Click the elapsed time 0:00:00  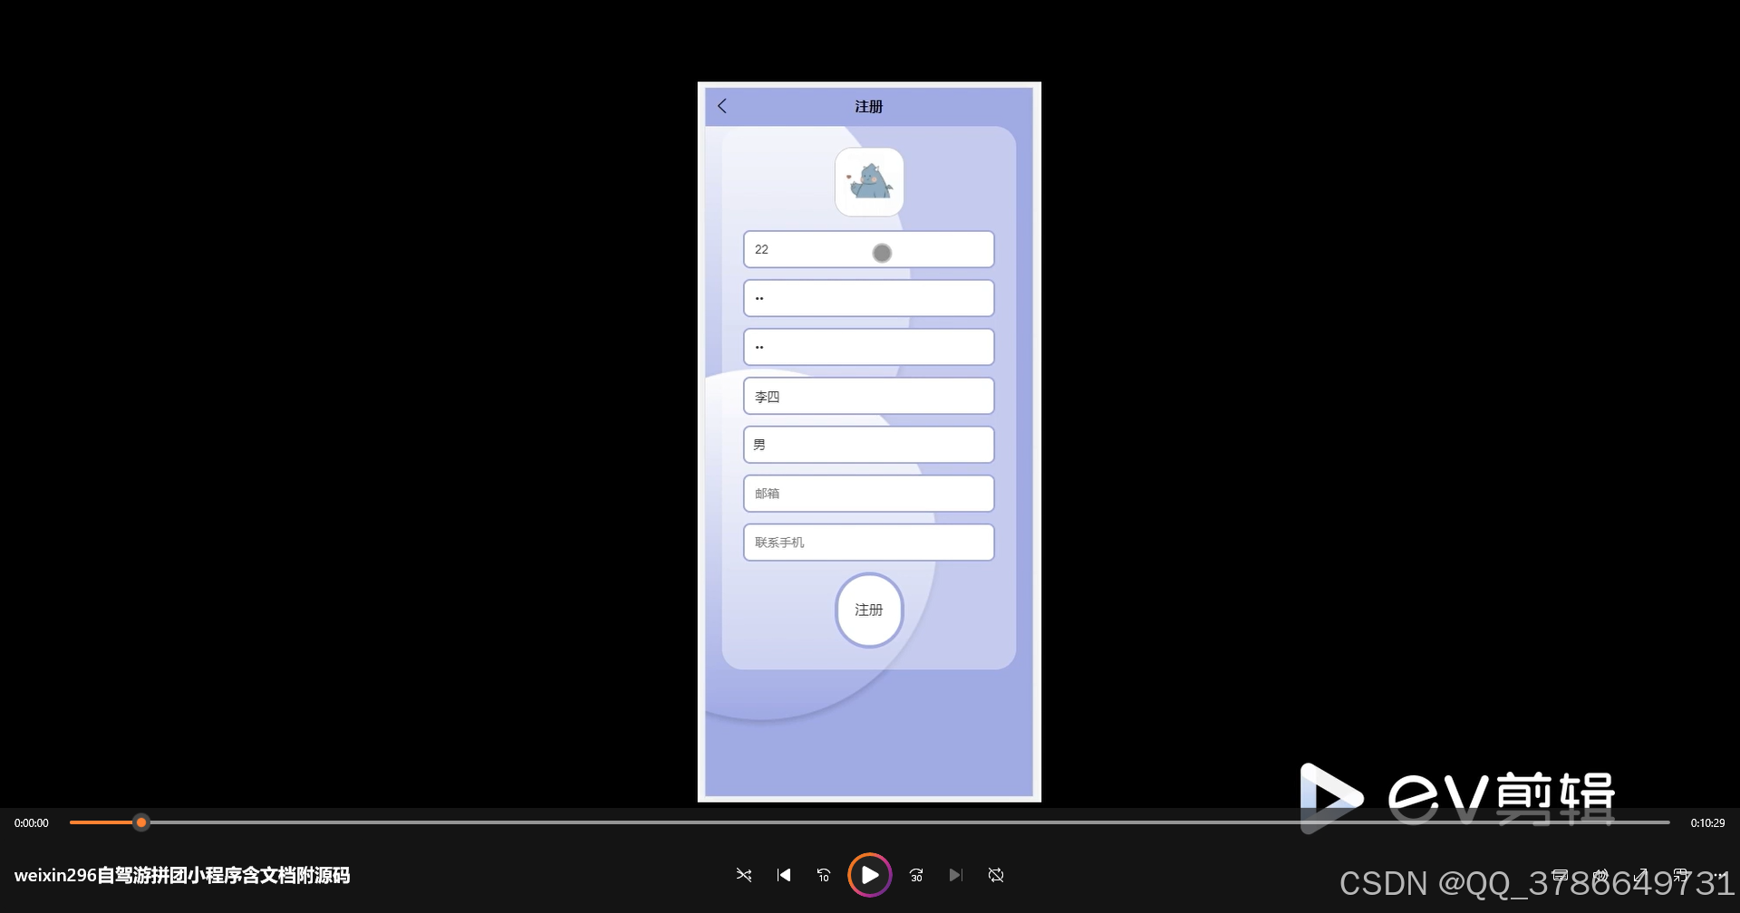(32, 823)
